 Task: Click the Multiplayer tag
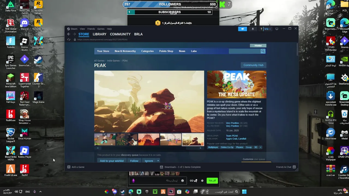(x=213, y=147)
